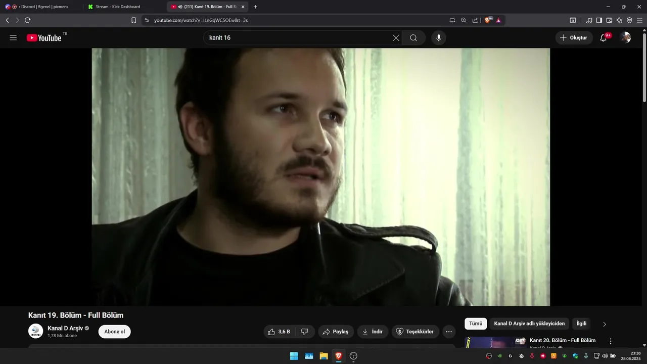The image size is (647, 364).
Task: Open OBS Studio from taskbar
Action: 353,356
